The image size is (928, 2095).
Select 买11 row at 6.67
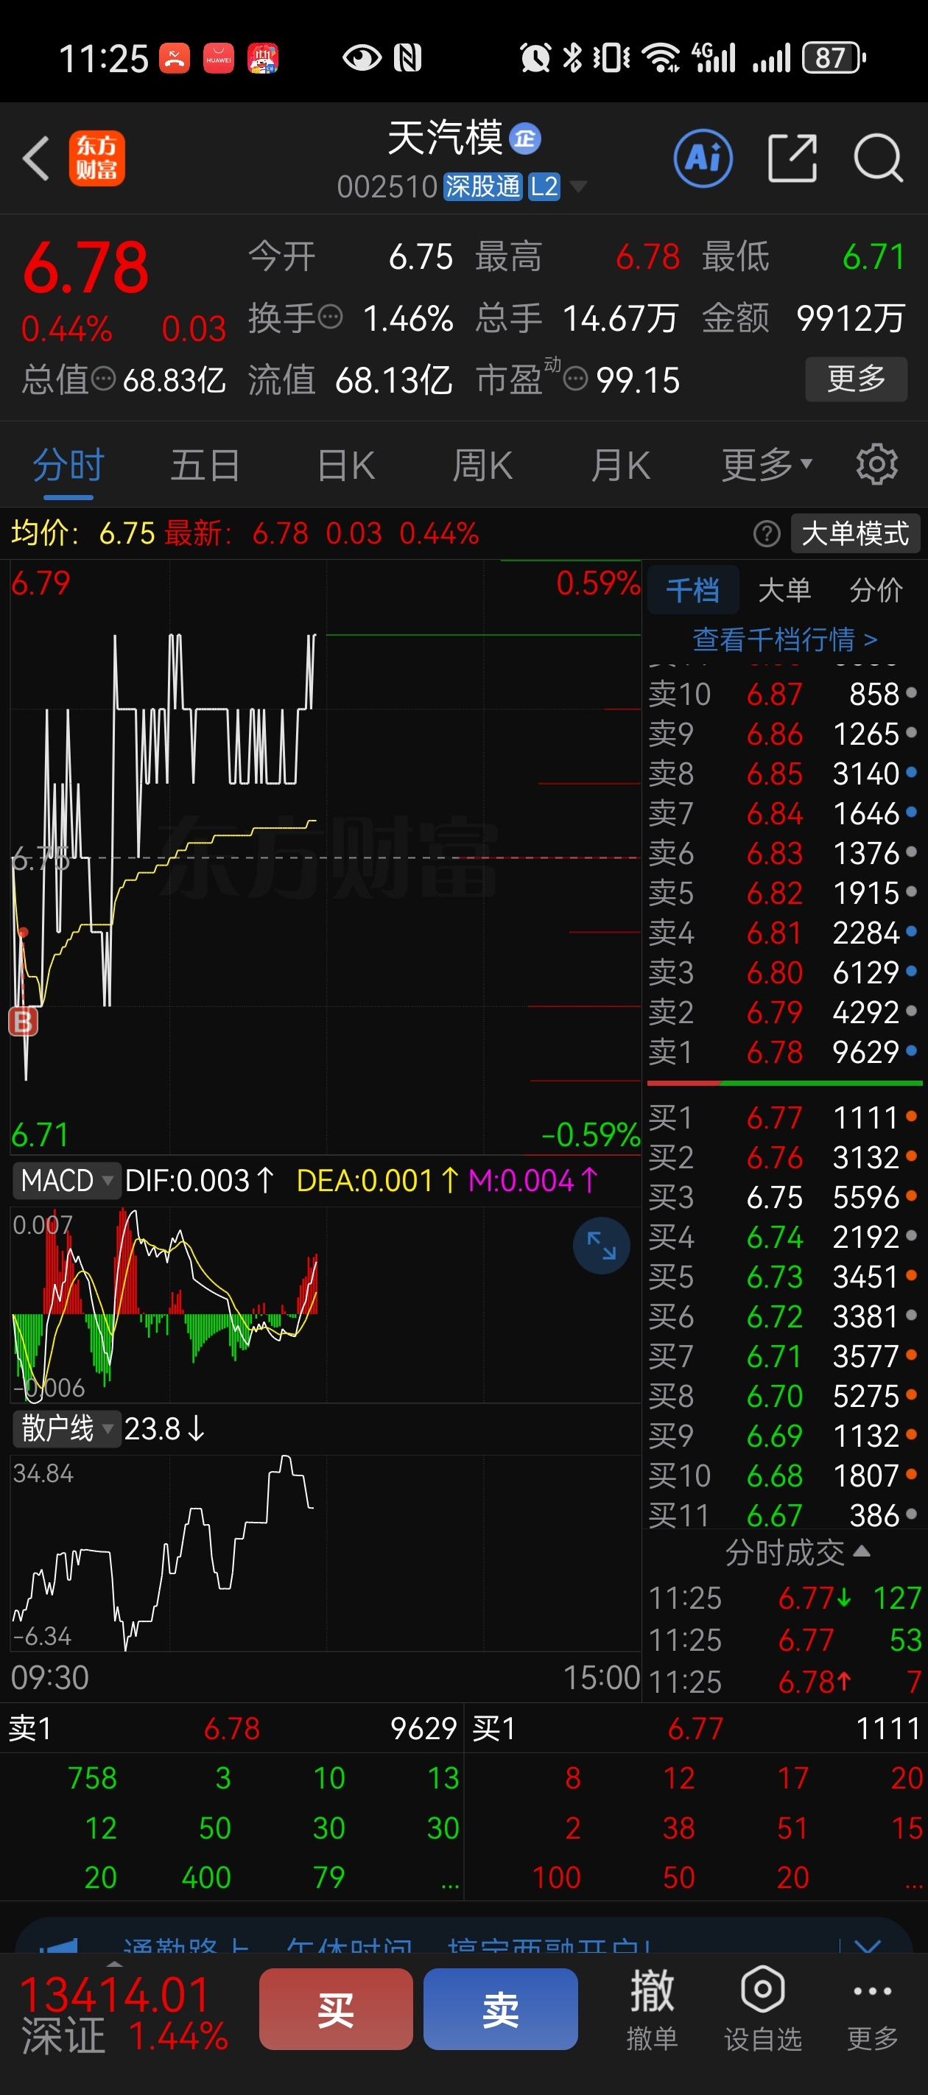coord(784,1515)
